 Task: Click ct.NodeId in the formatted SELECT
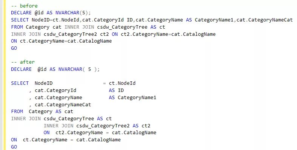pos(122,83)
